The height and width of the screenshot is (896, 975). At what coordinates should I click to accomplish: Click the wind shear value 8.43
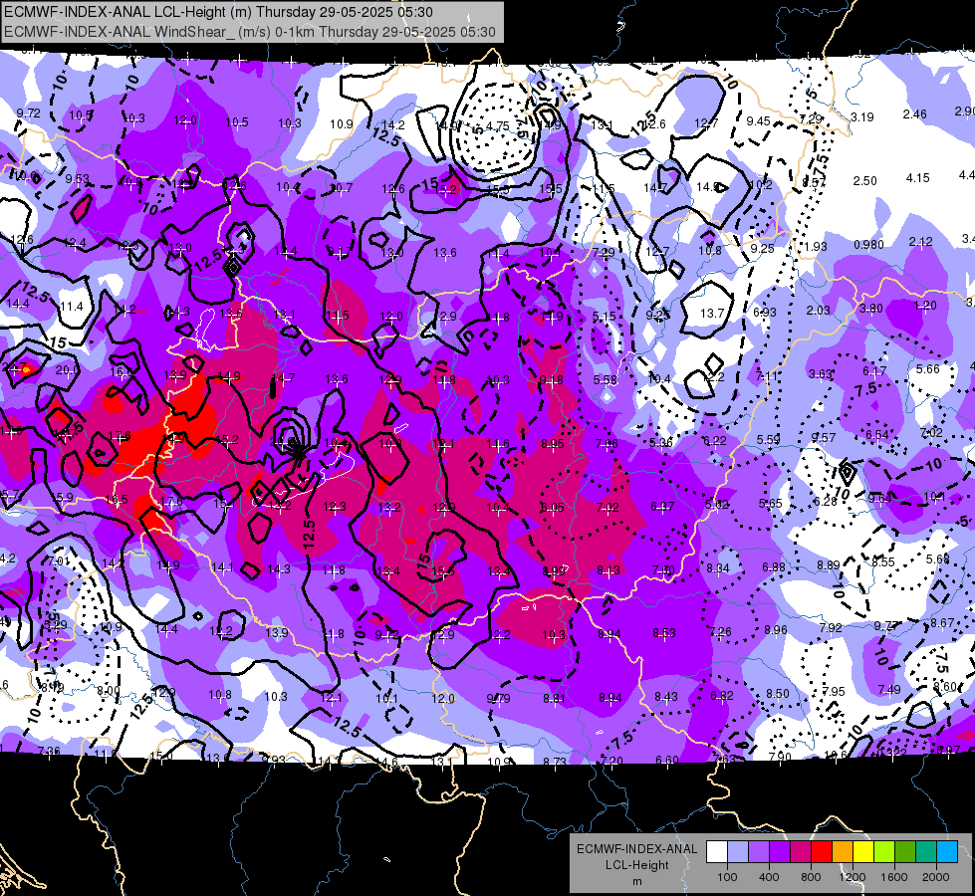point(666,697)
